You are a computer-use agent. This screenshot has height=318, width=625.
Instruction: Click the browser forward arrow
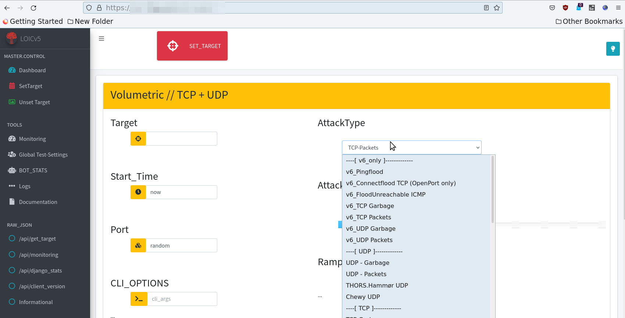(20, 8)
